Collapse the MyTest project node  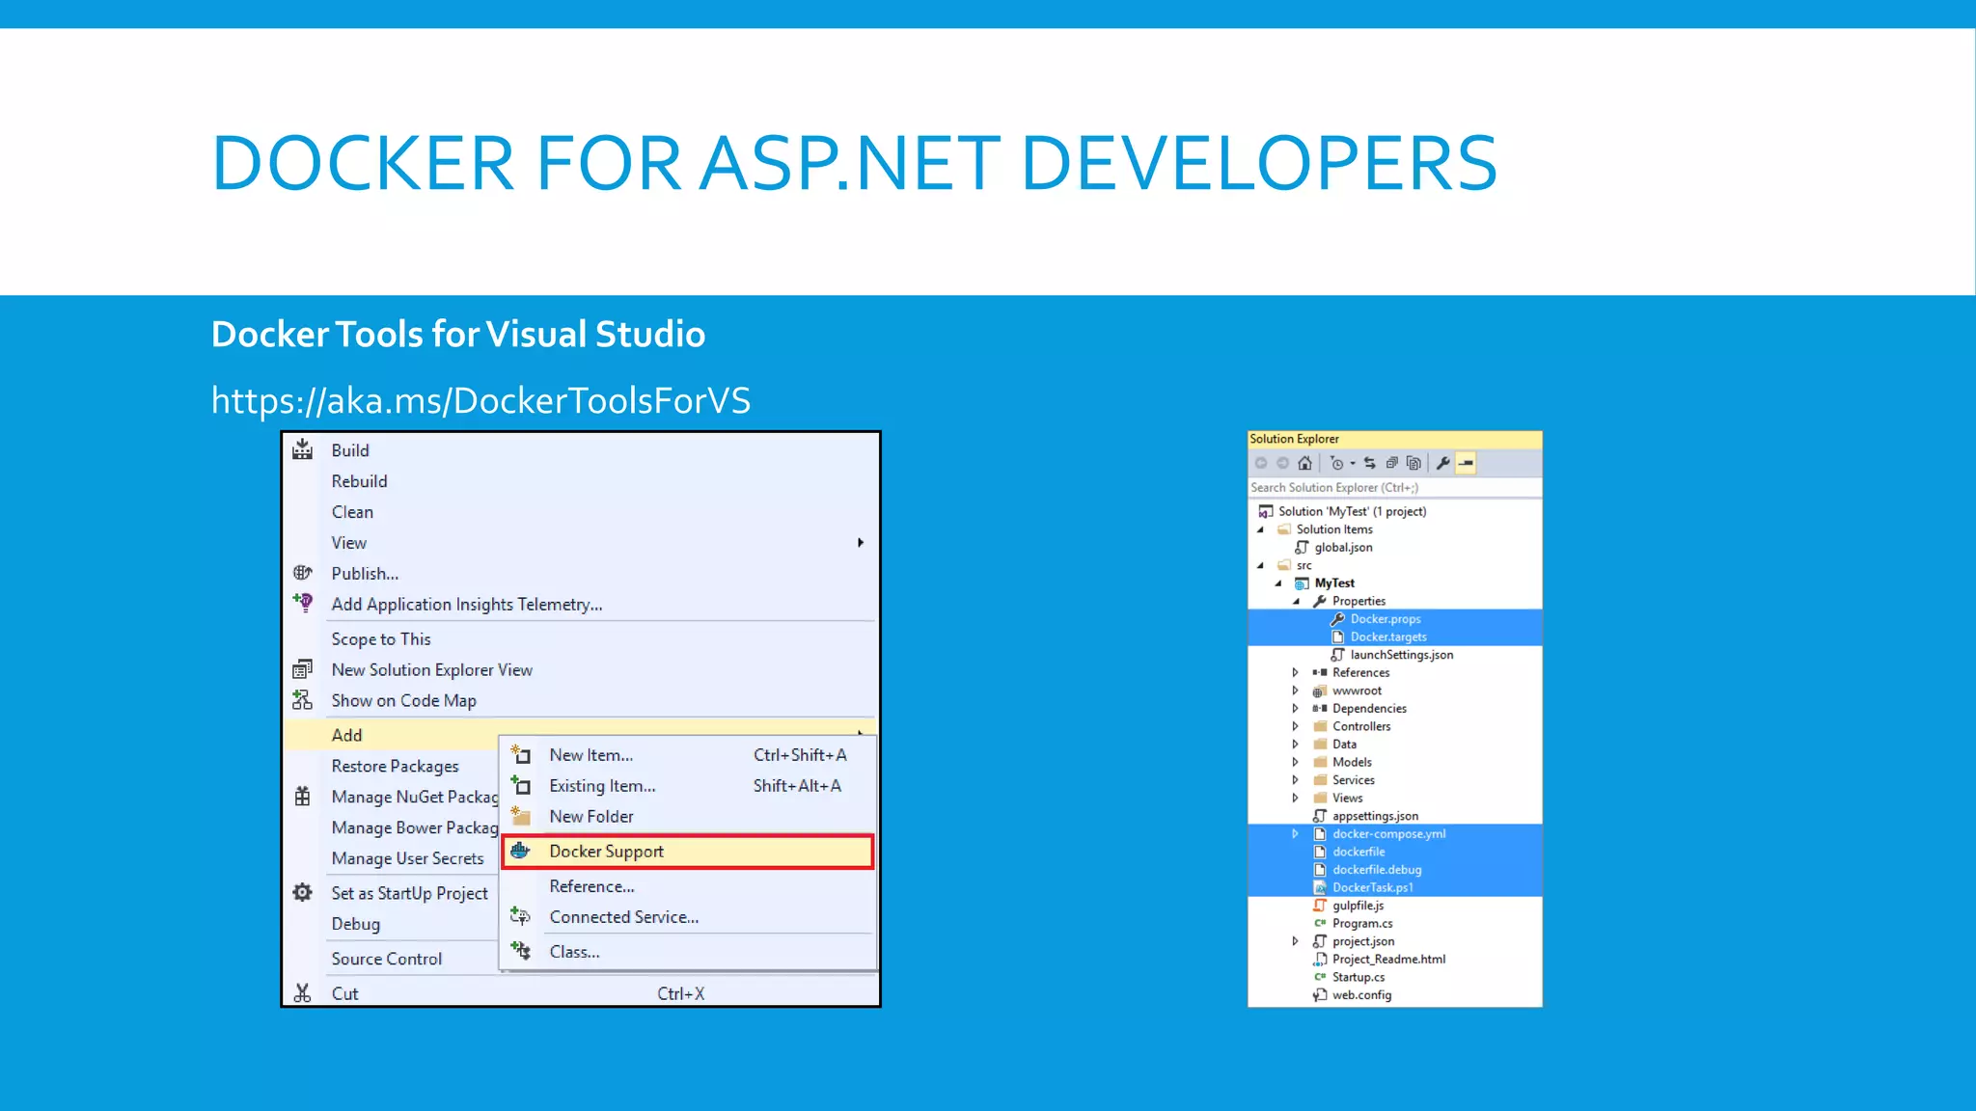point(1278,583)
